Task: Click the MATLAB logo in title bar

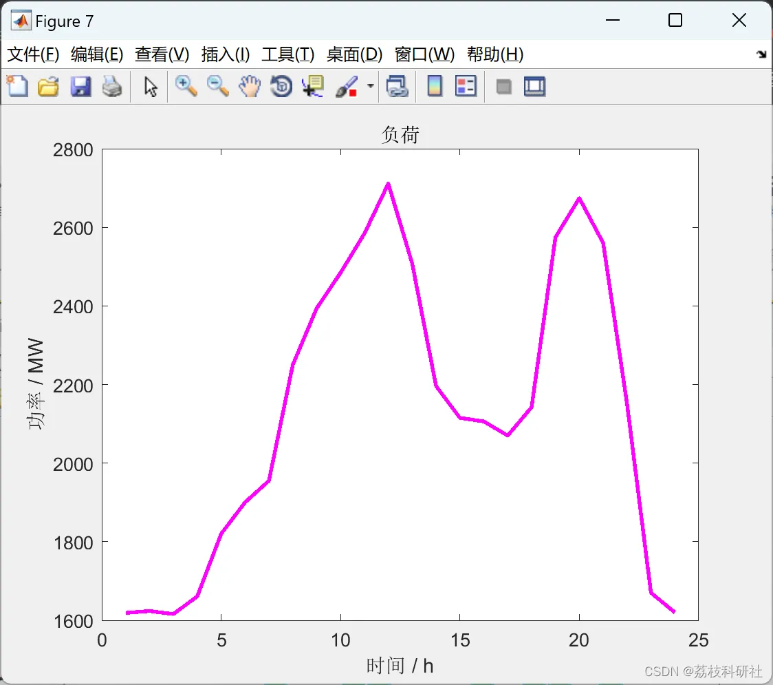Action: [21, 21]
